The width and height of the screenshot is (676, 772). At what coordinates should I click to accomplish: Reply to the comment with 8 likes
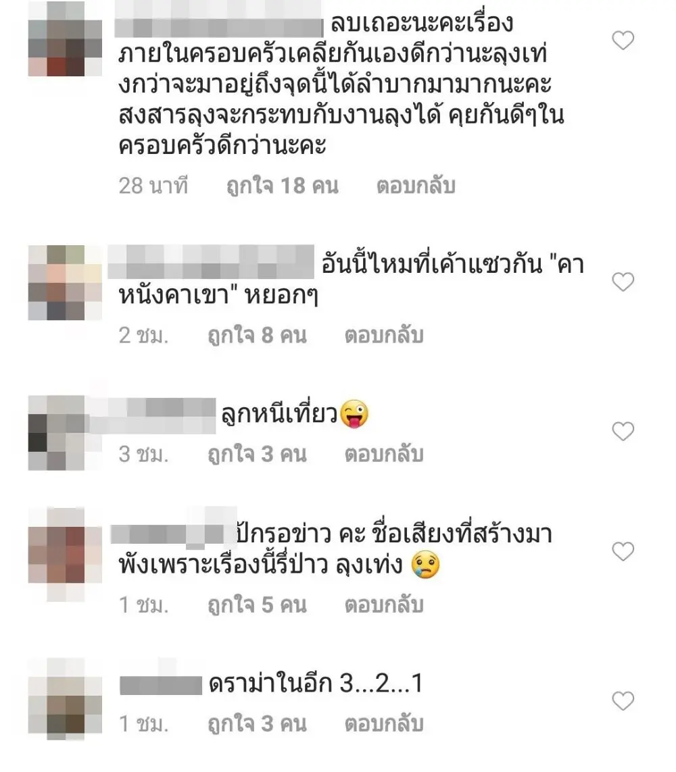tap(384, 336)
